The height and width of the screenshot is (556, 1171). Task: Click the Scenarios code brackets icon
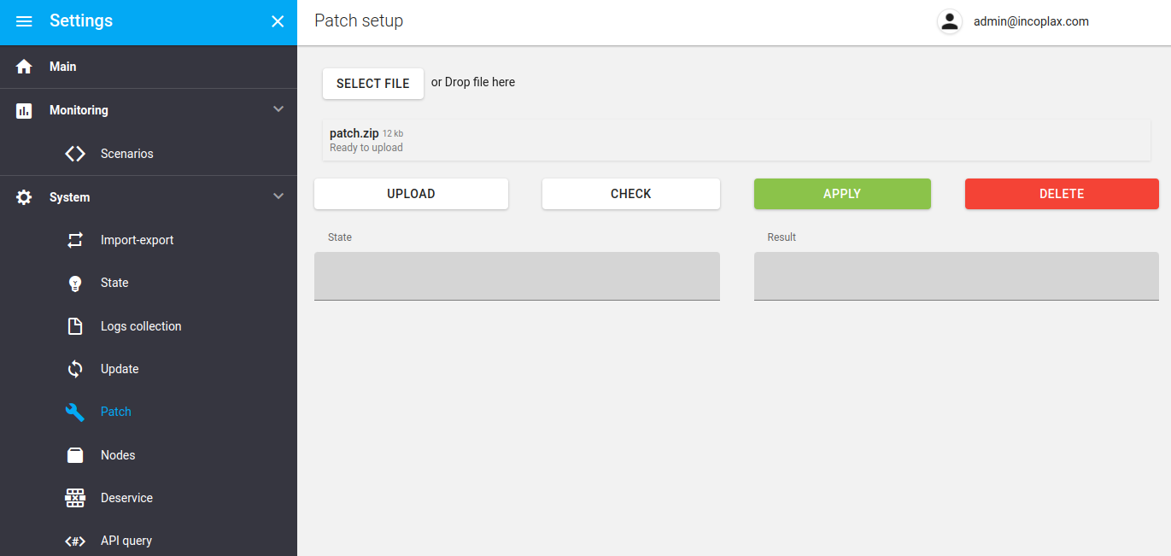click(x=75, y=154)
